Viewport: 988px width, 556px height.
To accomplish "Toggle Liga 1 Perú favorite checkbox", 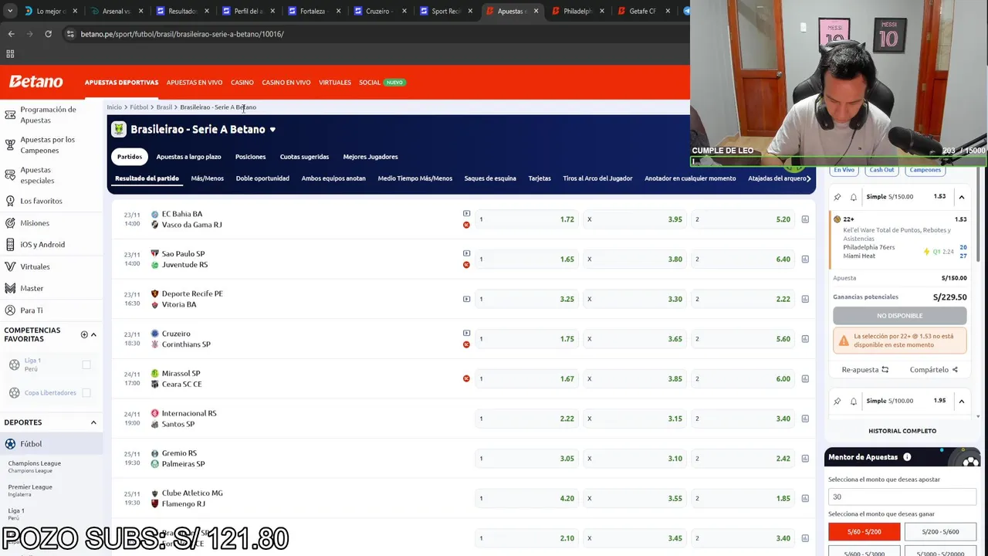I will coord(86,364).
